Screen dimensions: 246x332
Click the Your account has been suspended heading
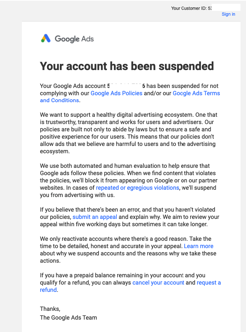(127, 66)
